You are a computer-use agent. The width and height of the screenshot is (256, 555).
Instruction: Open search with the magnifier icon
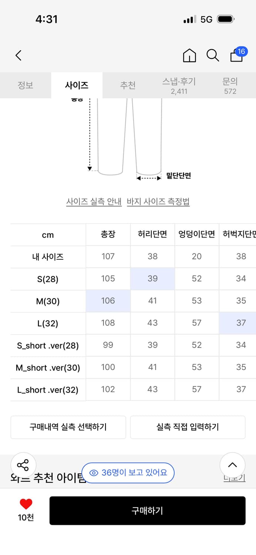212,55
